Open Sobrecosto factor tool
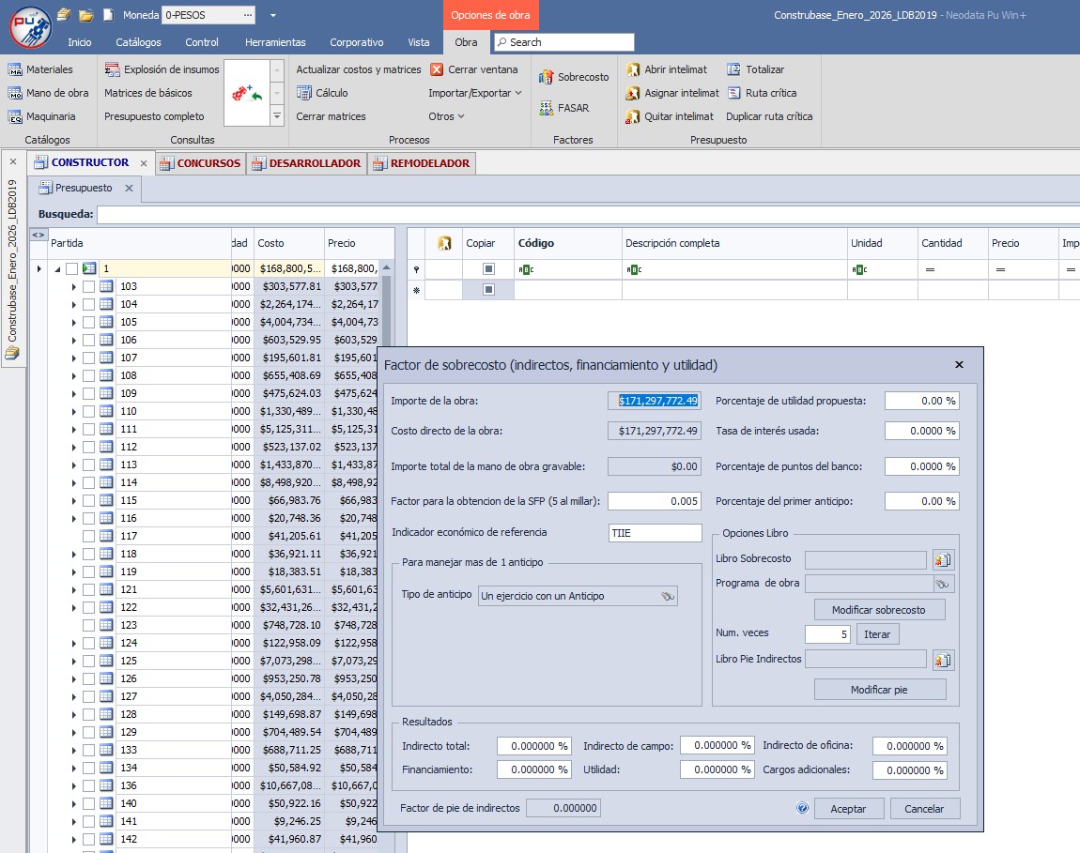The image size is (1080, 853). tap(575, 77)
